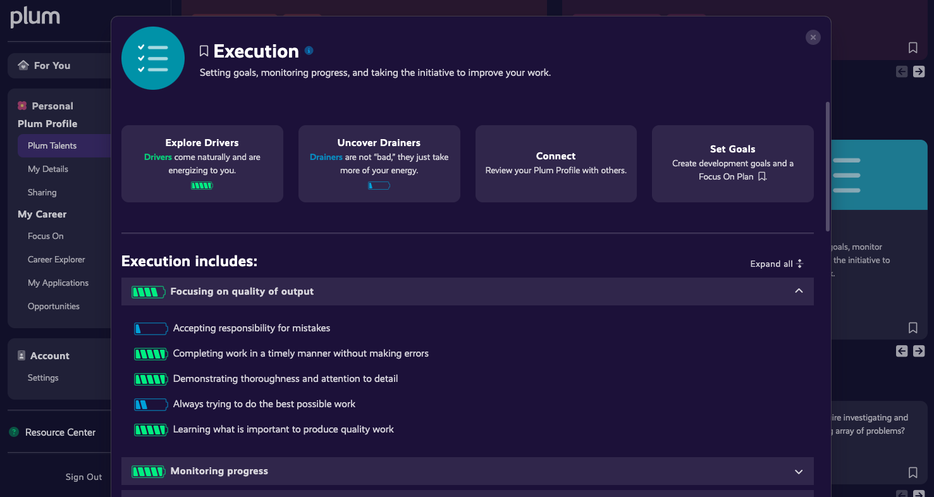
Task: Select the Connect card
Action: click(x=555, y=164)
